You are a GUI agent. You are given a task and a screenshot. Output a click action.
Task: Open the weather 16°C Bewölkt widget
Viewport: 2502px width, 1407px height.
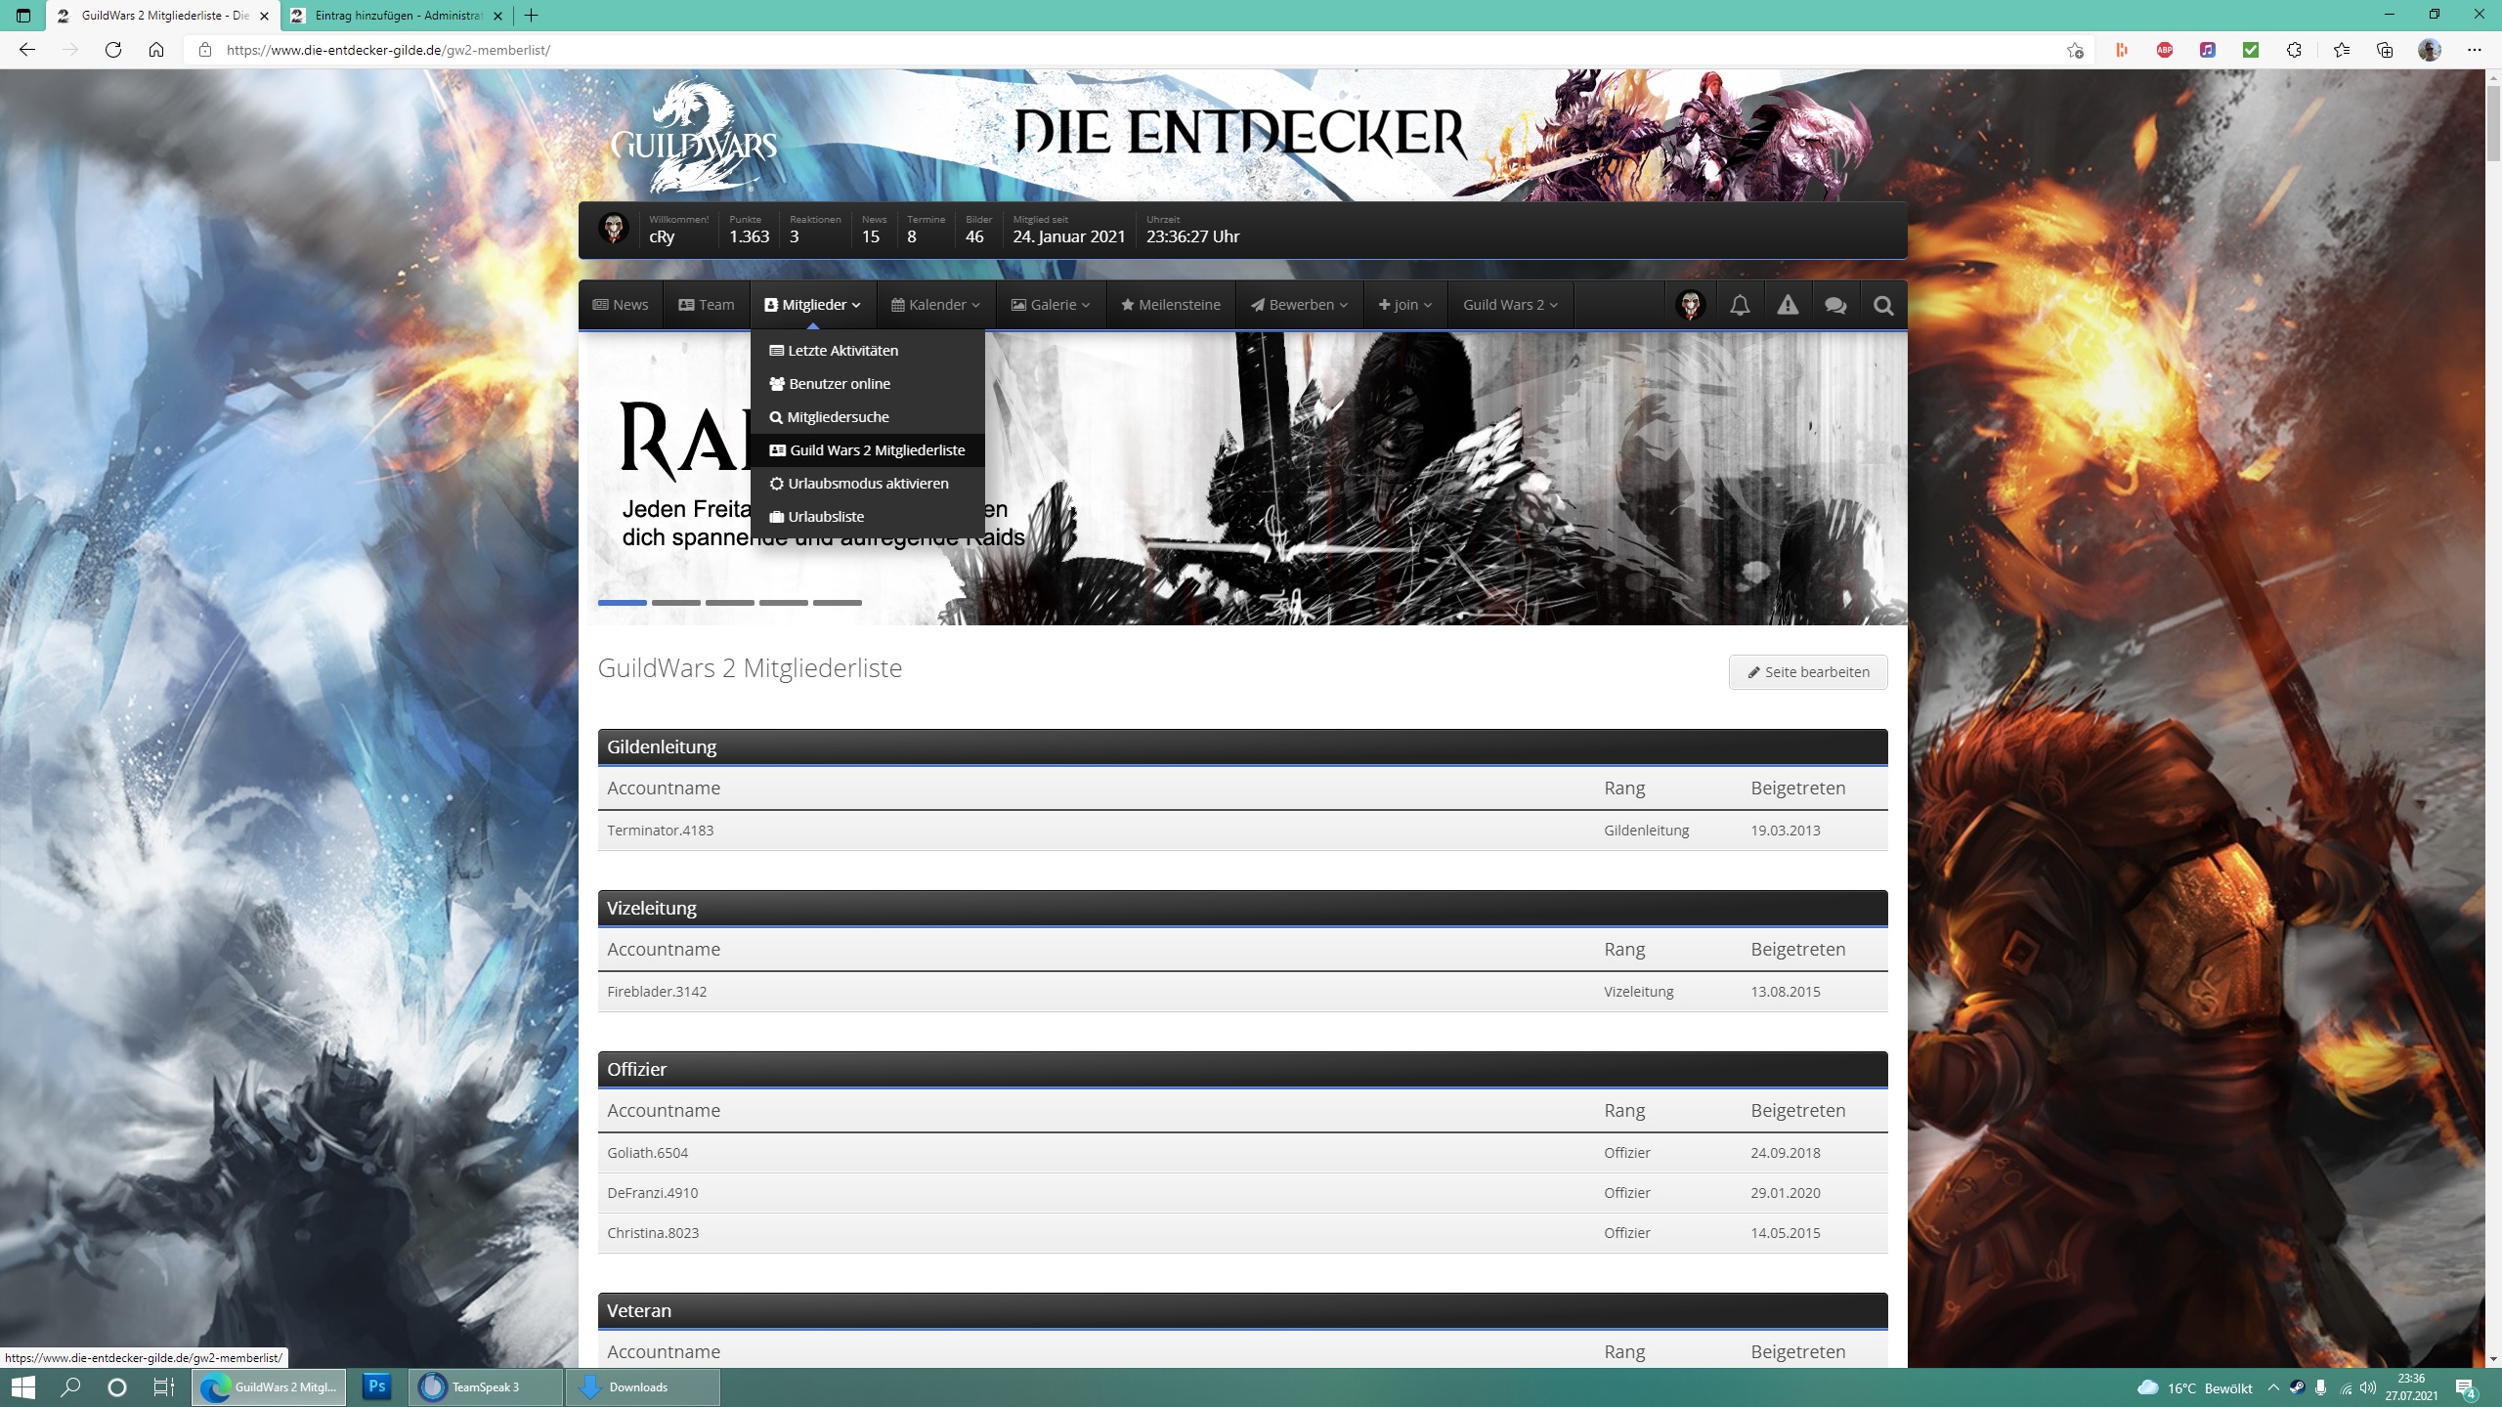click(2195, 1387)
